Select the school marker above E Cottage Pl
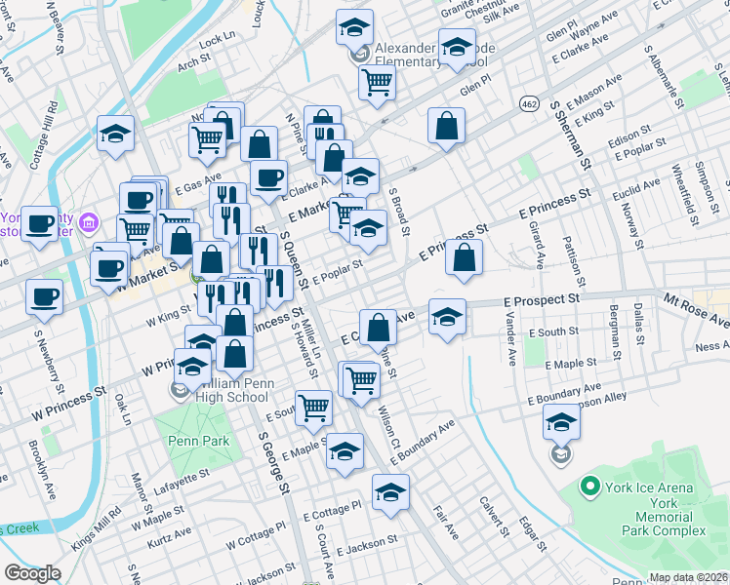The image size is (730, 585). pyautogui.click(x=390, y=494)
